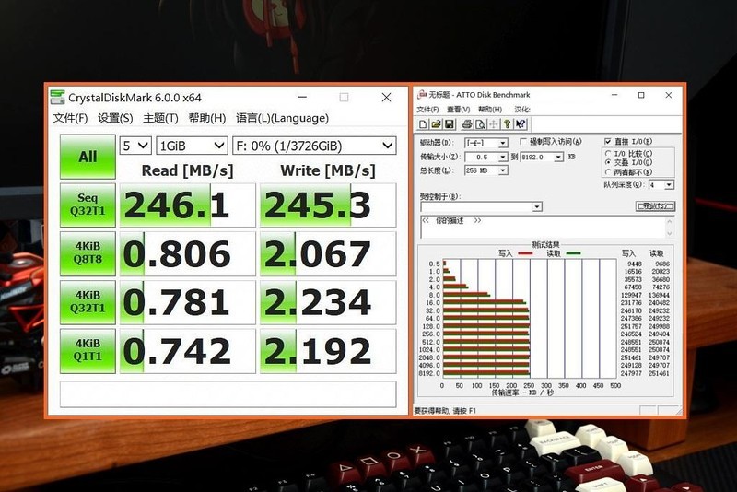Click the 开始 start button in ATTO
The height and width of the screenshot is (492, 737).
(655, 206)
